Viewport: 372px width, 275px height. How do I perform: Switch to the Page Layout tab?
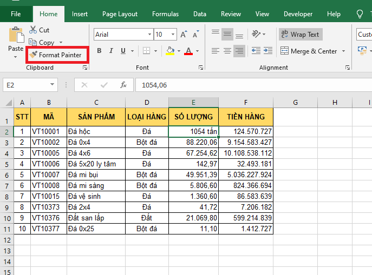(120, 14)
